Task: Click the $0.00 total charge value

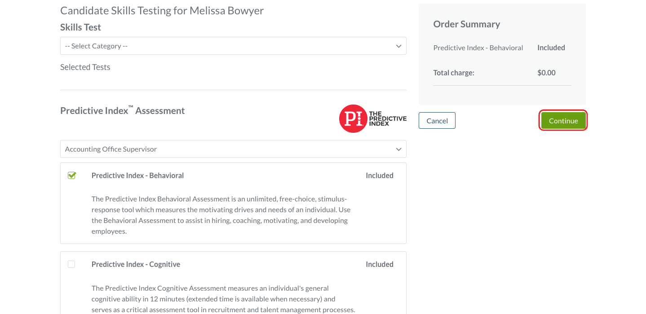Action: point(546,73)
